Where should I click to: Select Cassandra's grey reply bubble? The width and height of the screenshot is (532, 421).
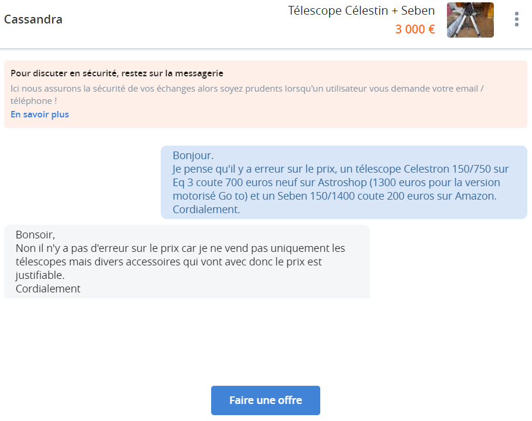coord(187,261)
